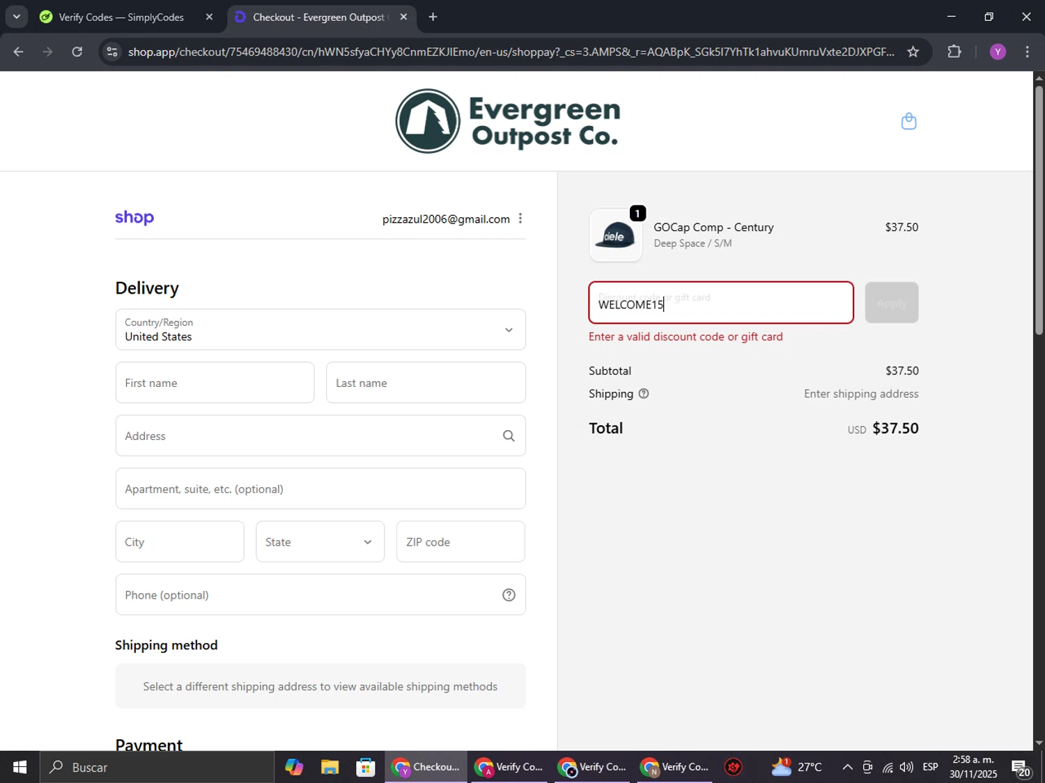
Task: Click the Enter shipping address text
Action: 861,394
